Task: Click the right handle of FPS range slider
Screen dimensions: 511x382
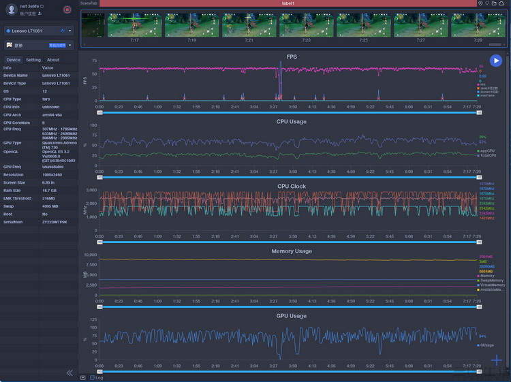Action: (479, 112)
